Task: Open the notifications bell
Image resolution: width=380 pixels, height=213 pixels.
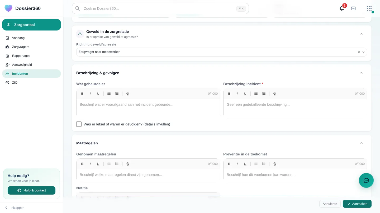Action: point(342,8)
